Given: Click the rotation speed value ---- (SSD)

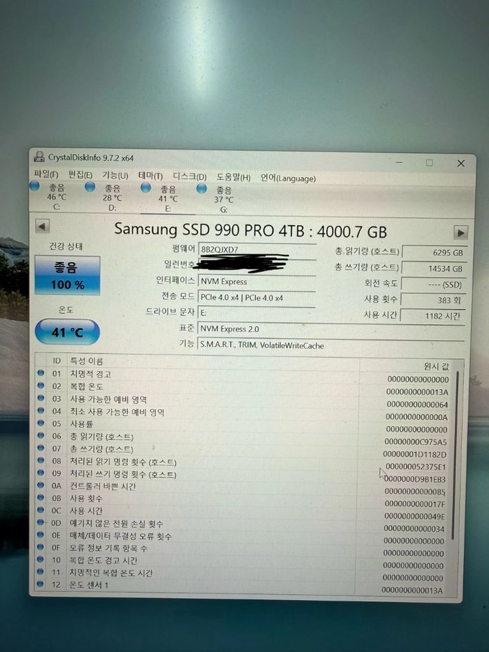Looking at the screenshot, I should click(x=434, y=284).
